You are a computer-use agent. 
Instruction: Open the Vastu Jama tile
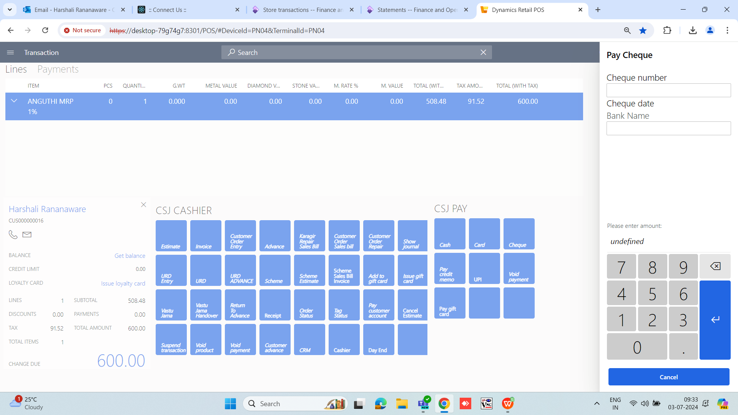171,305
